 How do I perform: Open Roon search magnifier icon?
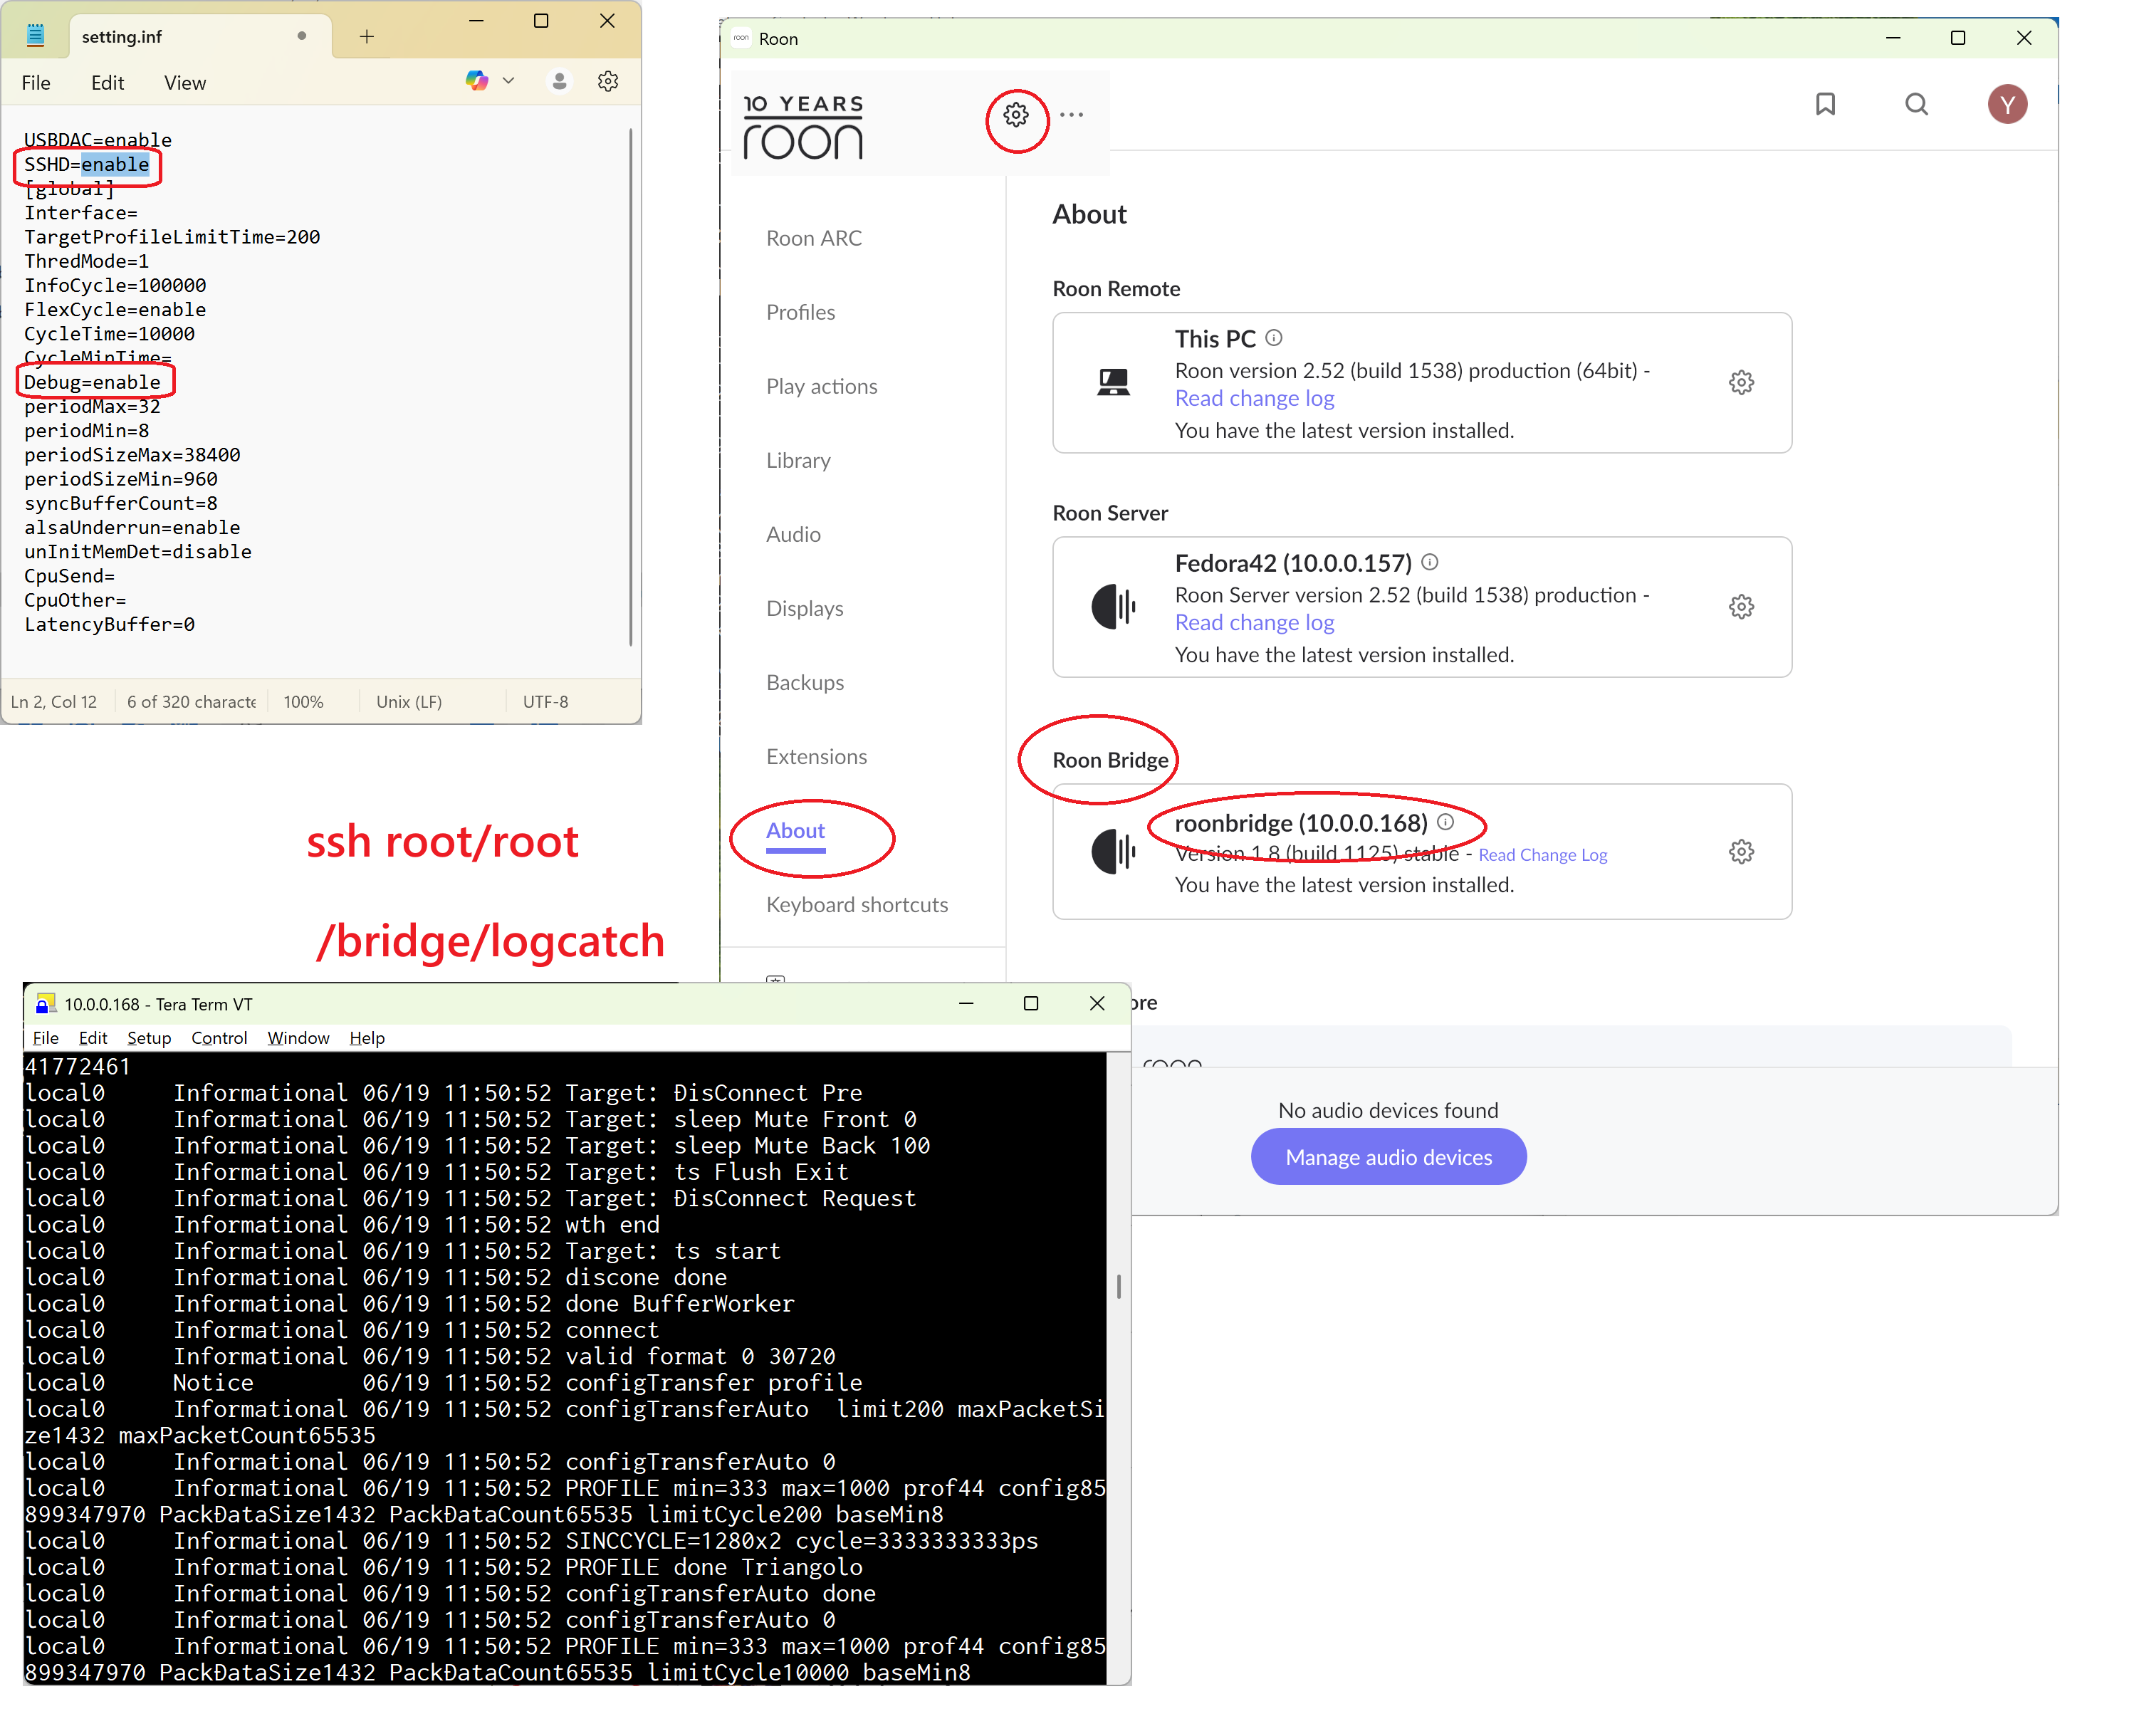[x=1916, y=104]
